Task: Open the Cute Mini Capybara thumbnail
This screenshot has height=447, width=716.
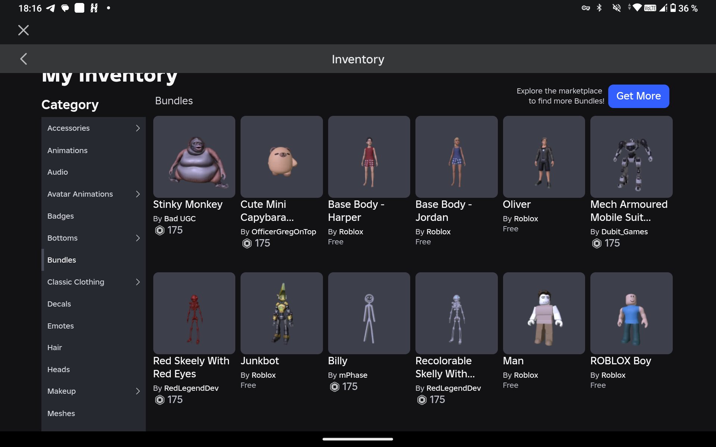Action: click(x=282, y=157)
